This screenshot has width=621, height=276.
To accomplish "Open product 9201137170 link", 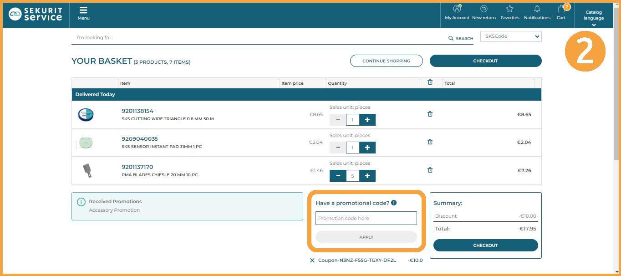I will point(137,167).
